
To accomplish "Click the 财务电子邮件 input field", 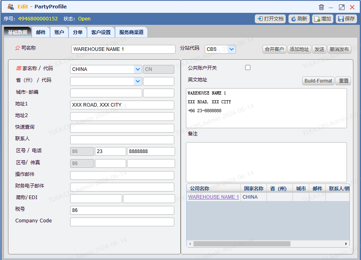I will point(122,187).
